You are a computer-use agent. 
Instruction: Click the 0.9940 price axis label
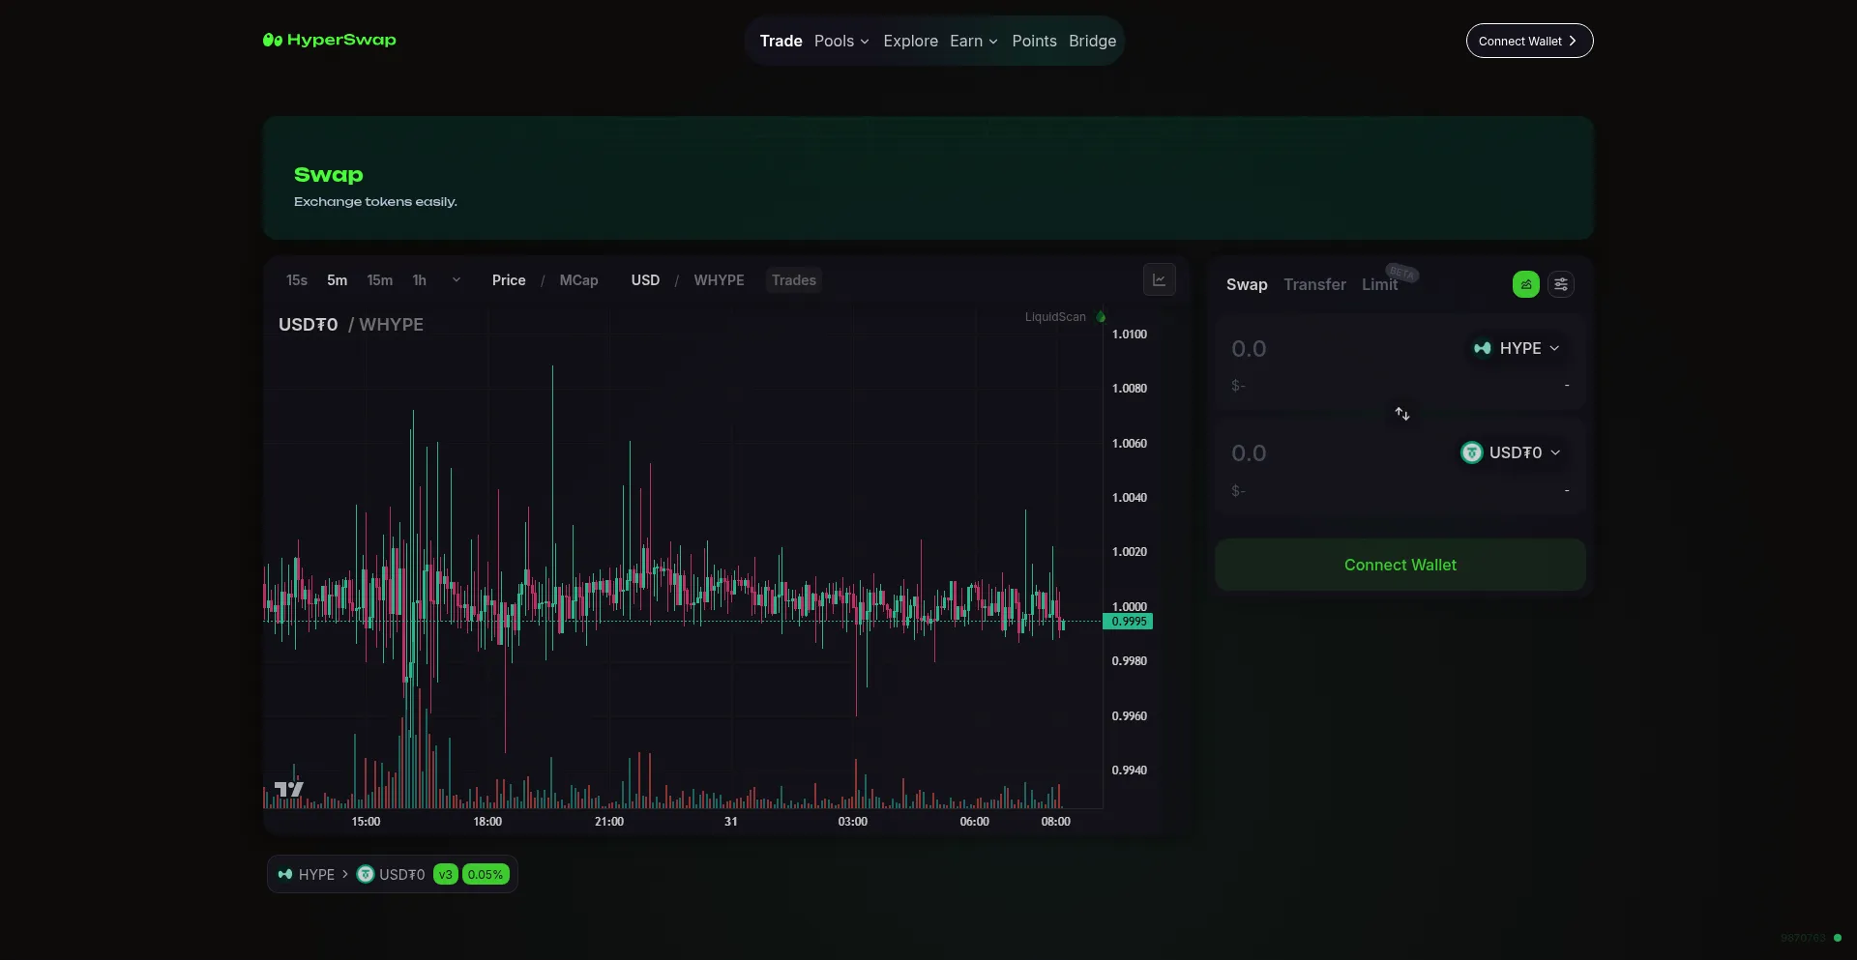click(x=1129, y=771)
